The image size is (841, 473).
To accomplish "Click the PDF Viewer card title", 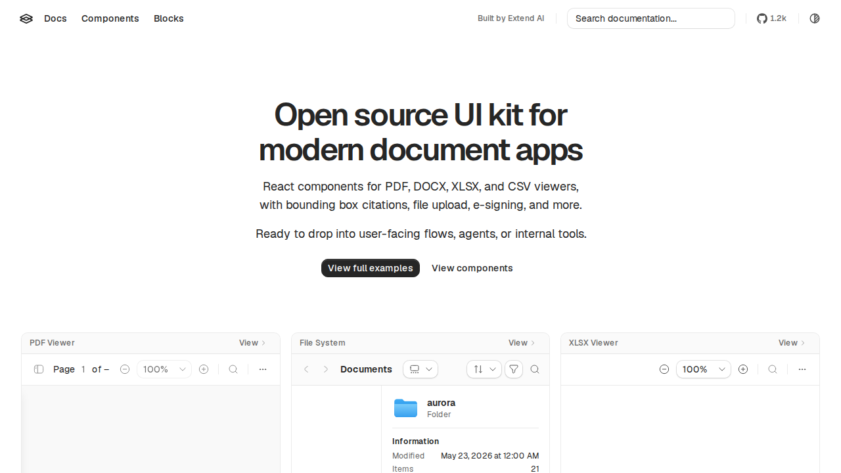I will click(x=52, y=343).
